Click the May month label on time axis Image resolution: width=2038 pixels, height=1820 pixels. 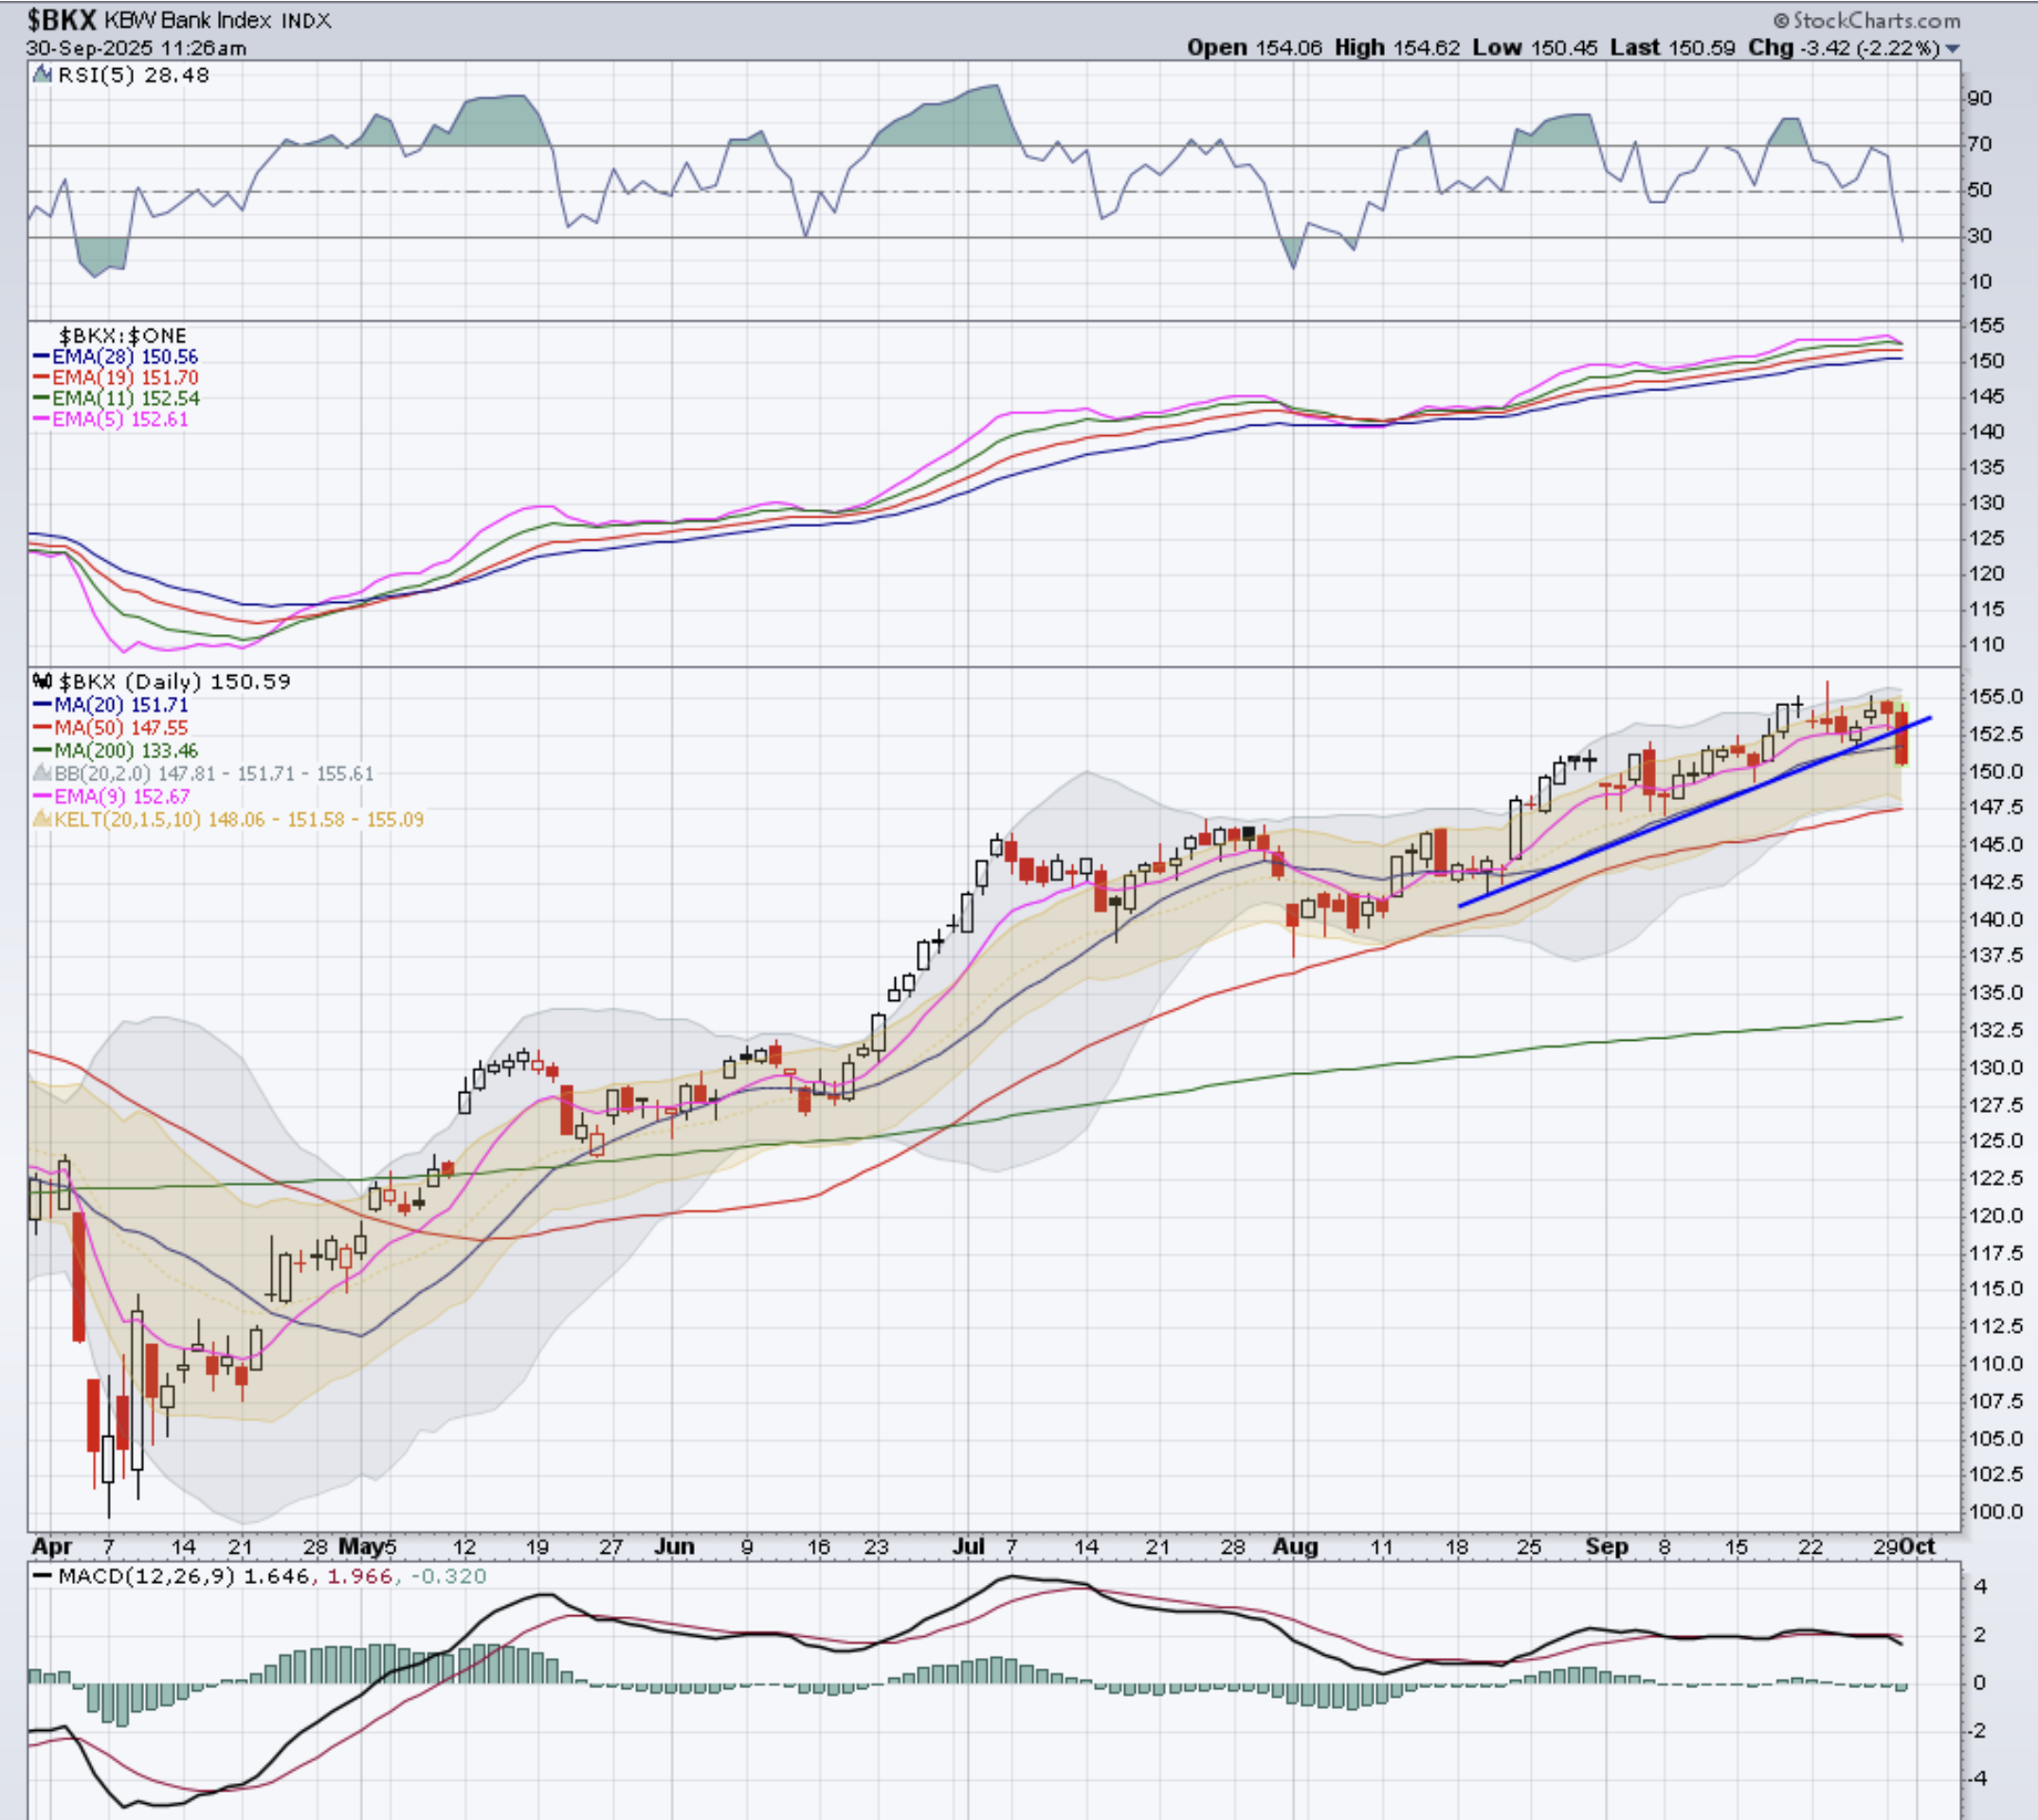click(360, 1546)
